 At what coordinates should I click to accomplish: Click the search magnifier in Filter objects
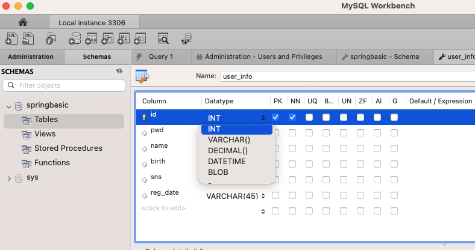click(11, 85)
